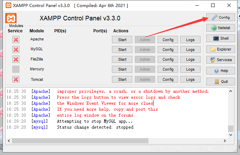Click log line 'Status change detected: stopped'

tap(95, 127)
